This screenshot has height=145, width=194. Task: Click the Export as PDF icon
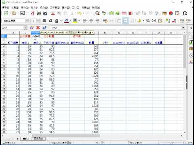tap(33, 13)
